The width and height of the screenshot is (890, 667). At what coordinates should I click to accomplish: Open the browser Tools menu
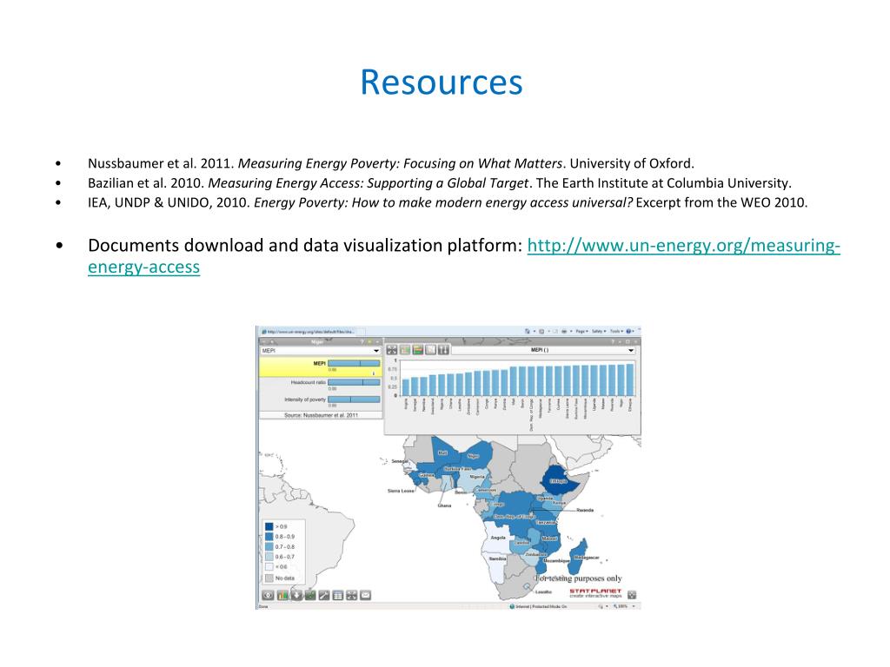click(616, 331)
